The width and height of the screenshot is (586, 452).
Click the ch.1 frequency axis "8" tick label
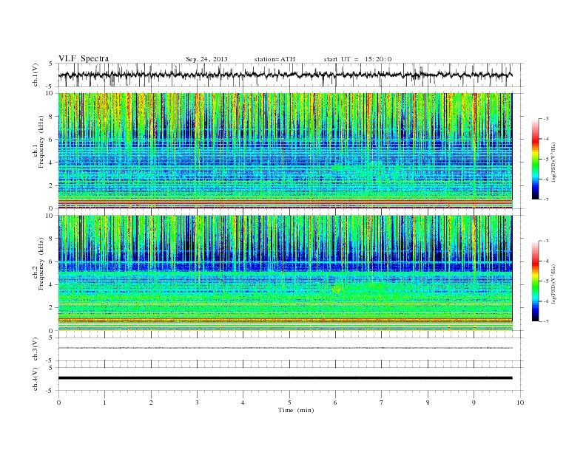tap(52, 117)
